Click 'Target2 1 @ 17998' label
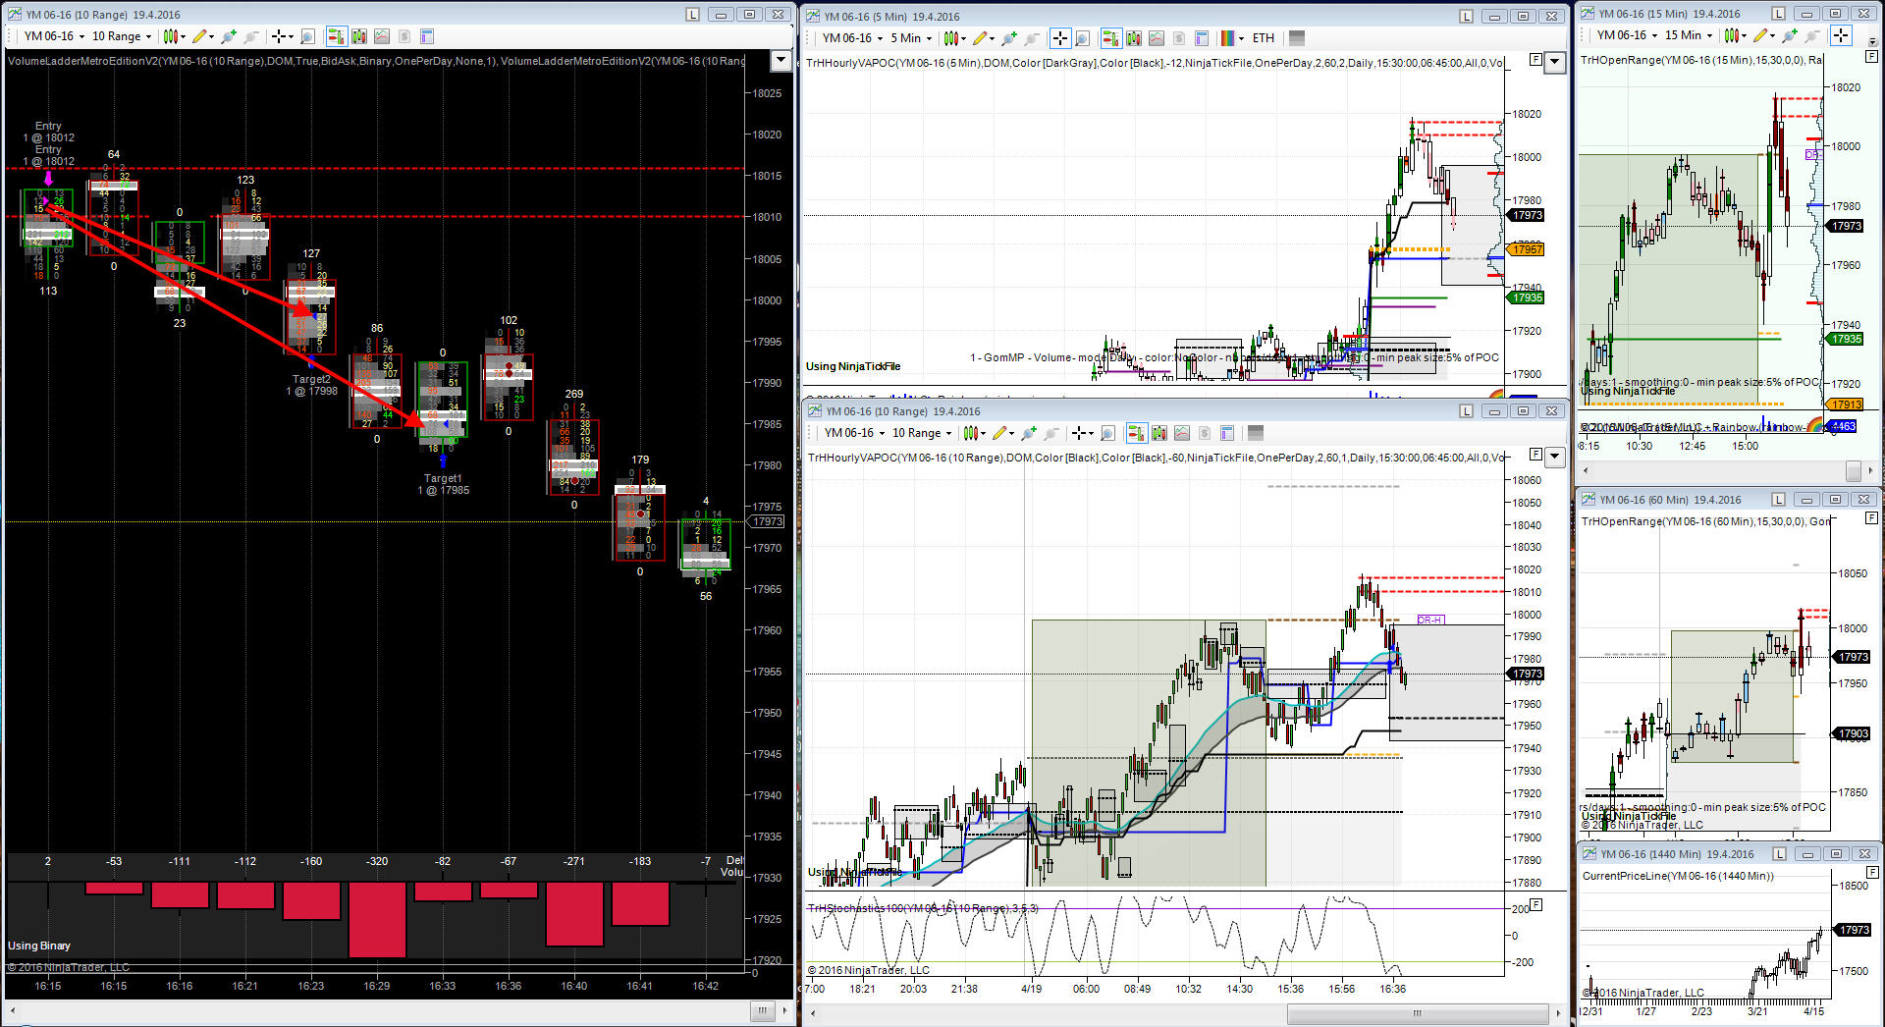Screen dimensions: 1885x1027 click(311, 385)
